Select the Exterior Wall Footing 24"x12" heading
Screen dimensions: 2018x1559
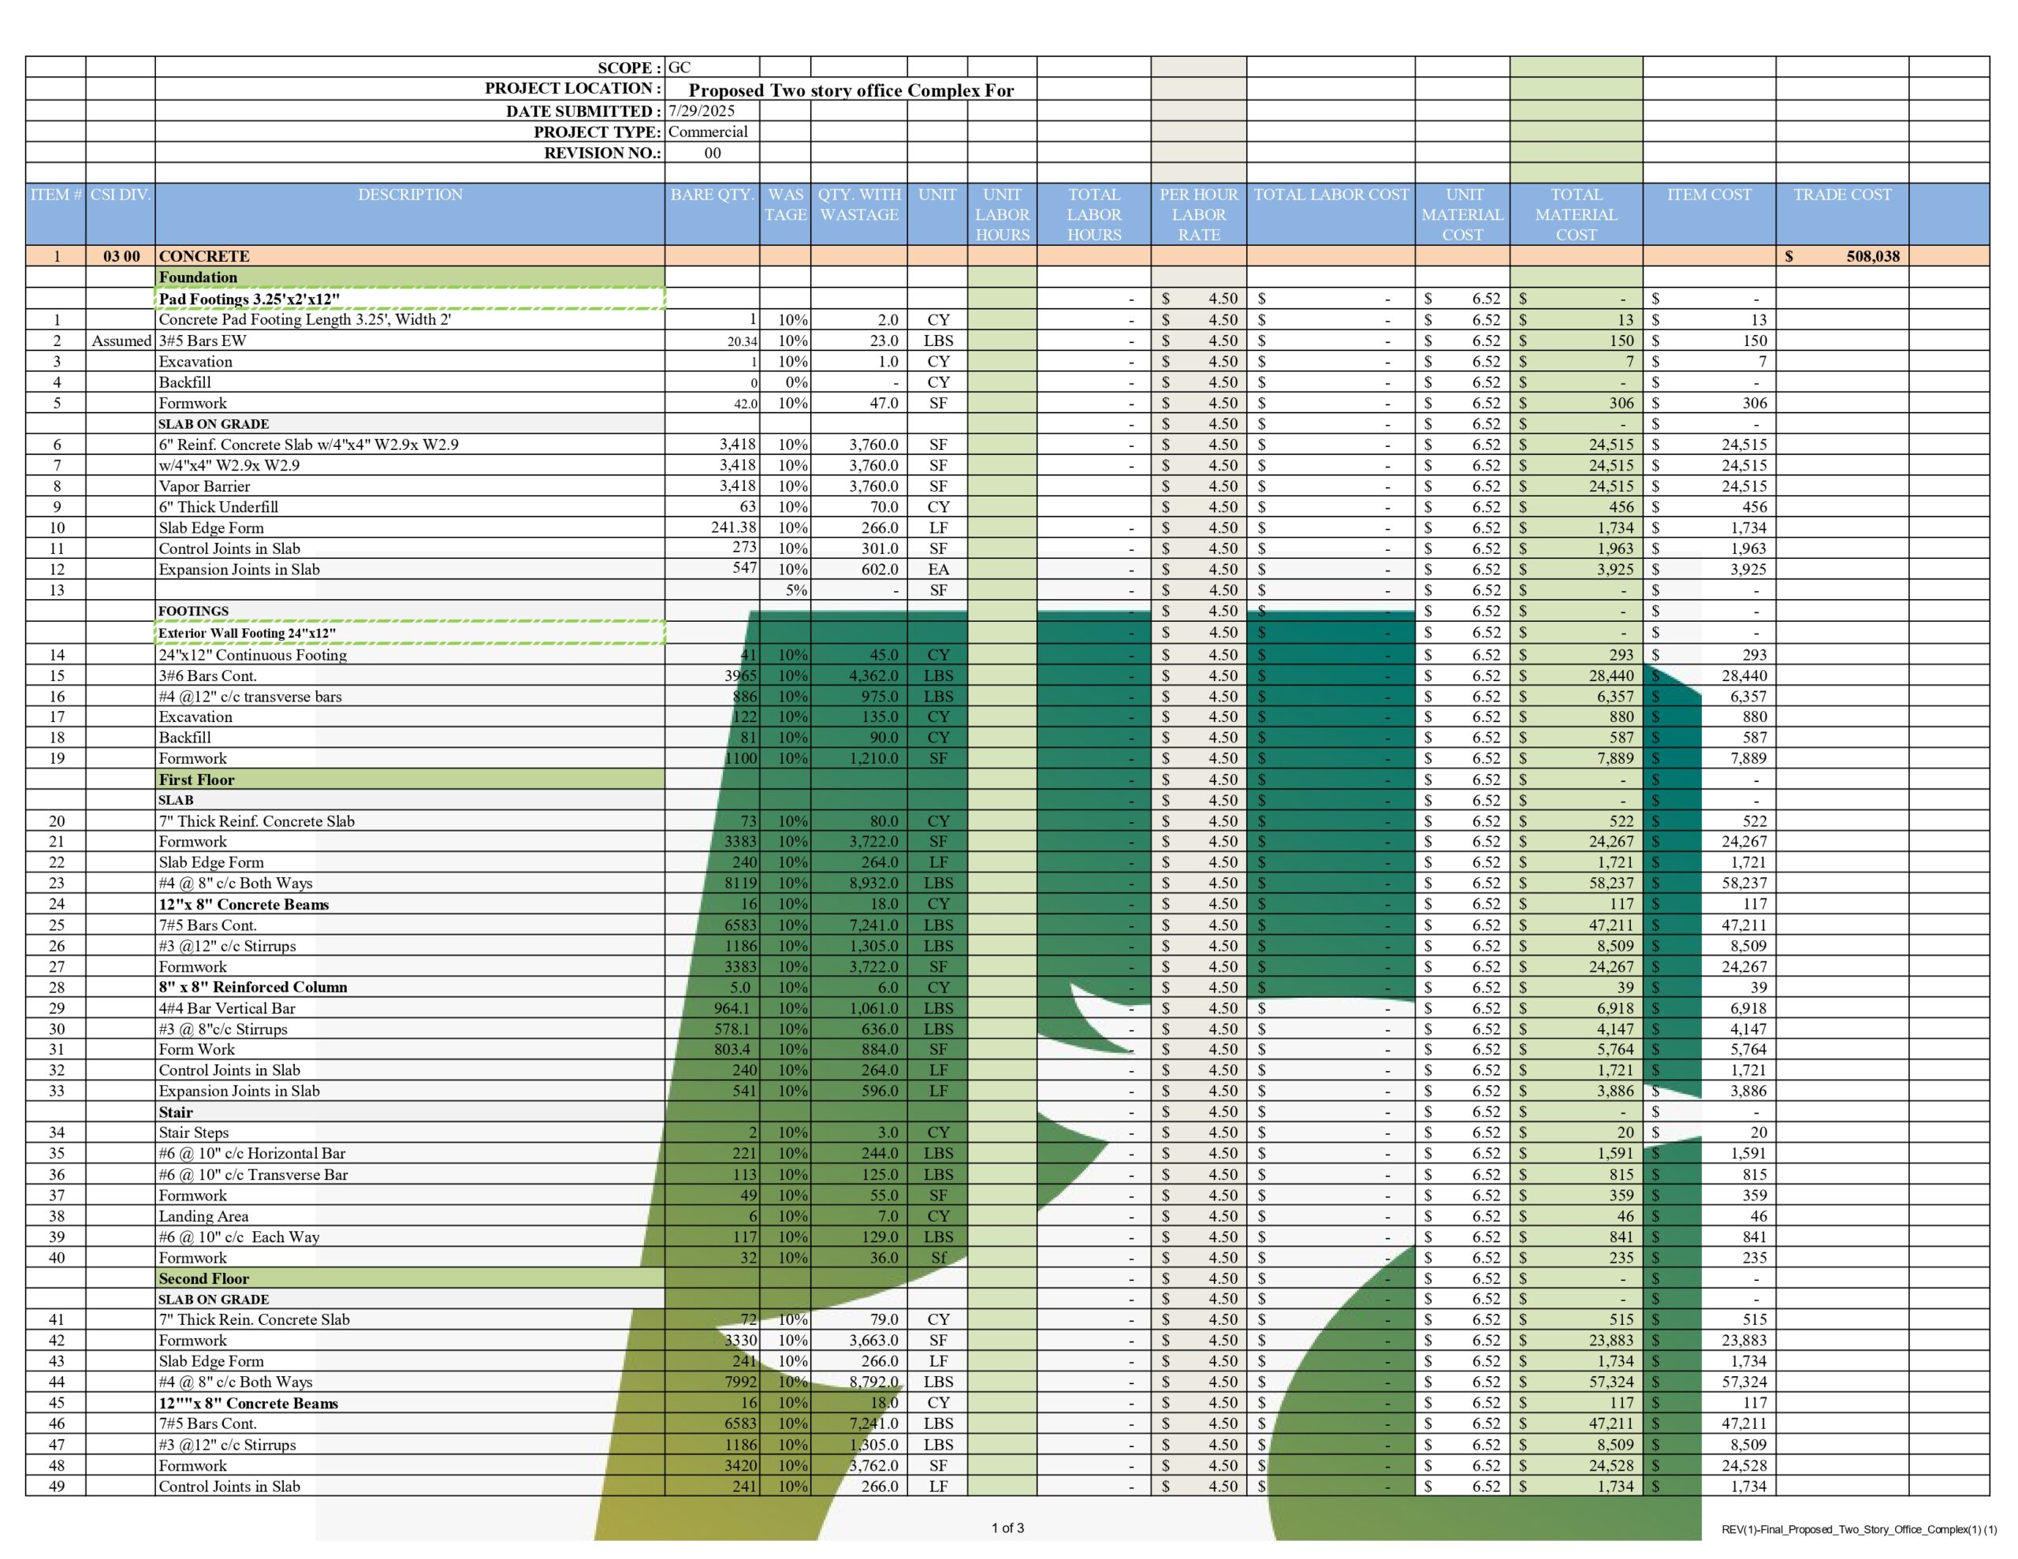click(x=247, y=633)
